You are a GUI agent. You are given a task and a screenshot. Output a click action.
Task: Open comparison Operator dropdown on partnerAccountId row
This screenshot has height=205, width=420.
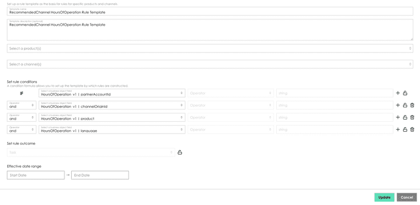click(231, 93)
